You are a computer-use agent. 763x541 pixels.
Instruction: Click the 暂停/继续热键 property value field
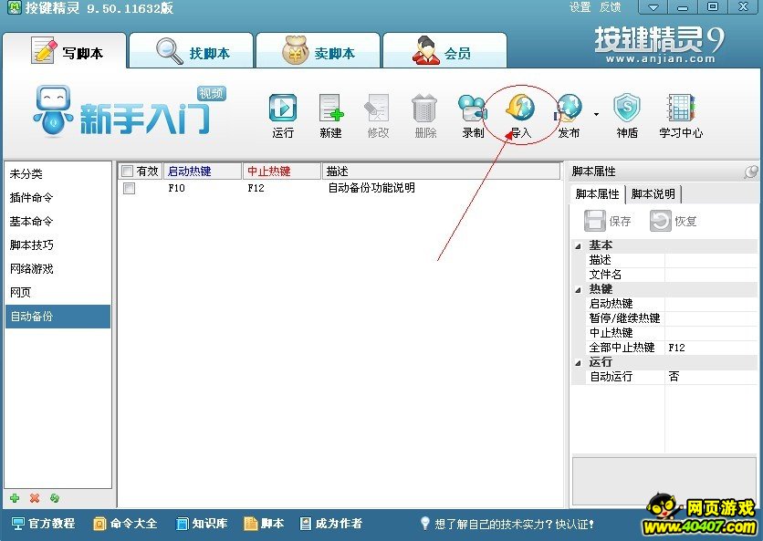click(711, 318)
